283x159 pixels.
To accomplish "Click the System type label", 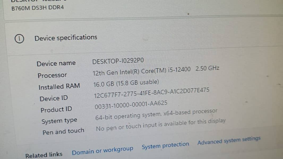I will point(59,121).
